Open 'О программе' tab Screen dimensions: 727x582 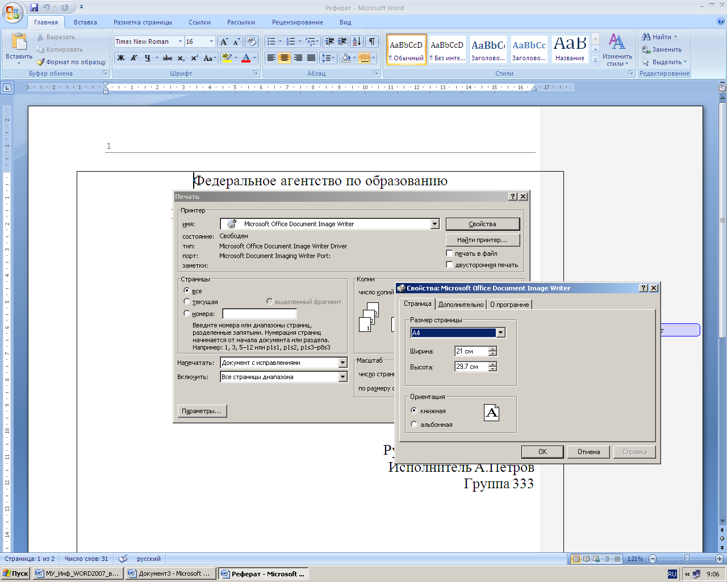(509, 305)
